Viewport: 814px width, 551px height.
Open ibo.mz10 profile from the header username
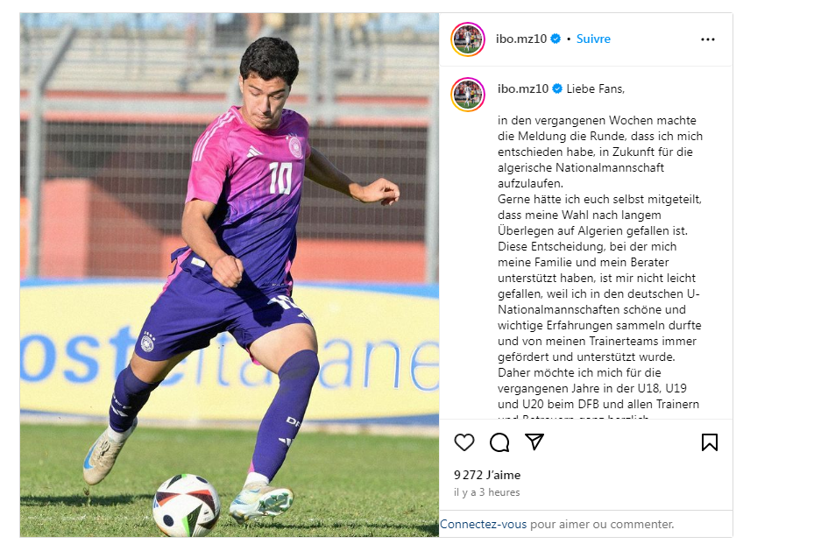521,39
